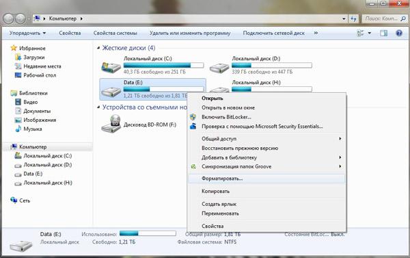Expand the Добавить в библиотеку submenu

click(340, 157)
